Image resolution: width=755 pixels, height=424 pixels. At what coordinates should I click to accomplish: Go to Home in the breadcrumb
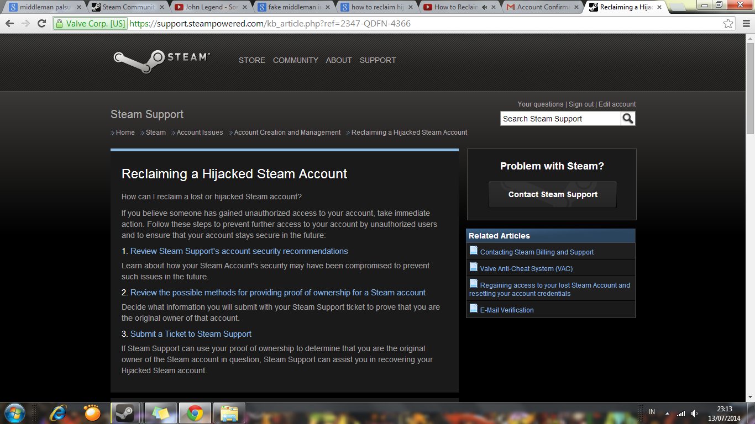coord(125,132)
